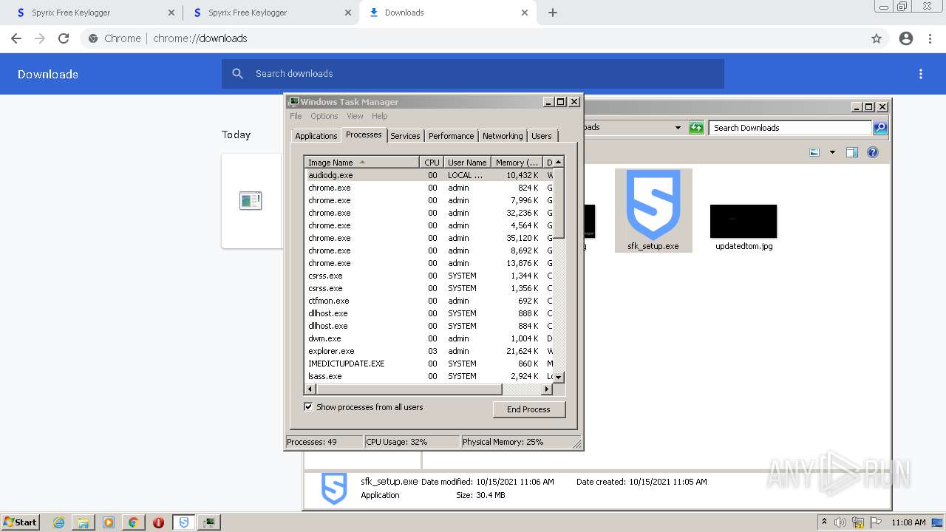Image resolution: width=946 pixels, height=532 pixels.
Task: Select the ctfmon.exe process row
Action: pyautogui.click(x=429, y=301)
